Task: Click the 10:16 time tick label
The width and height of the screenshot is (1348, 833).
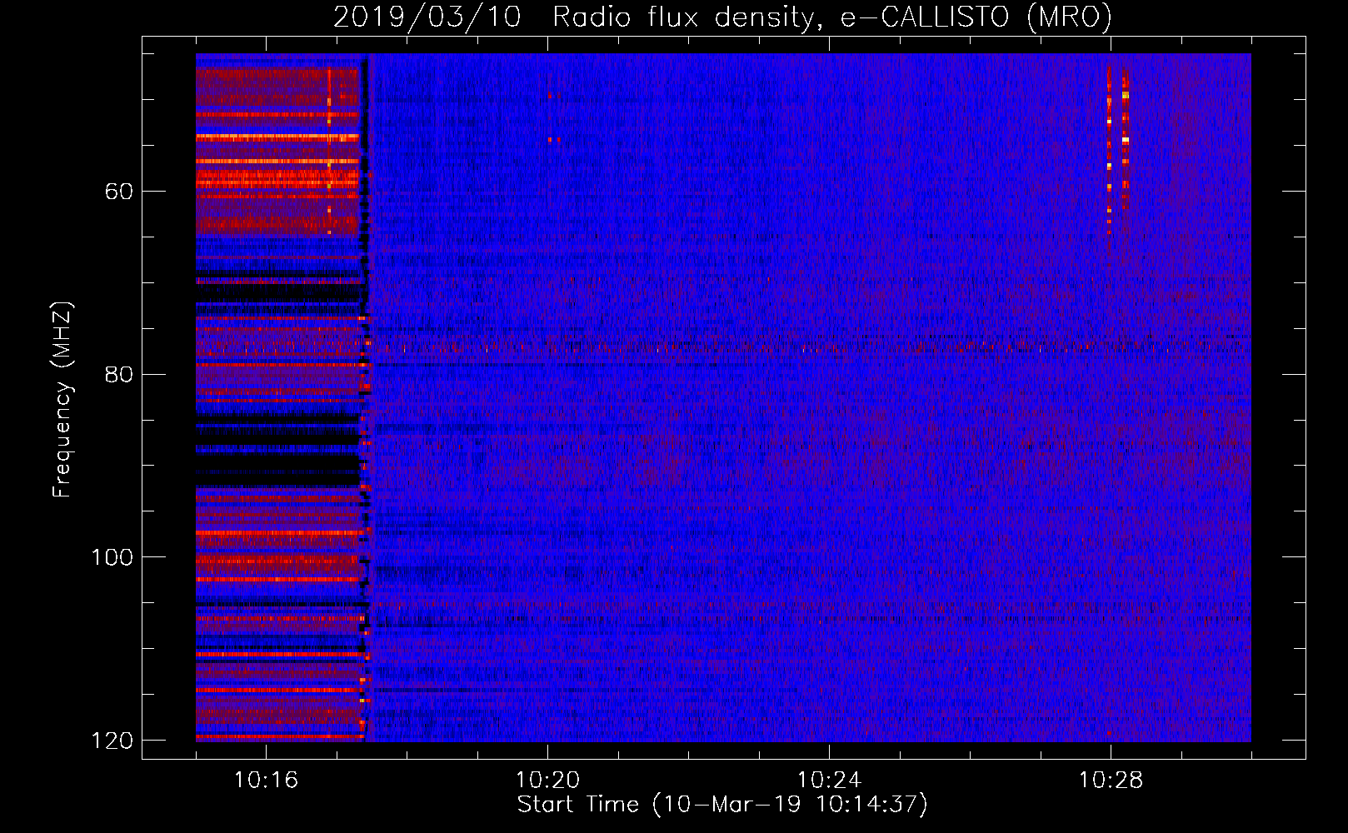Action: pyautogui.click(x=266, y=781)
